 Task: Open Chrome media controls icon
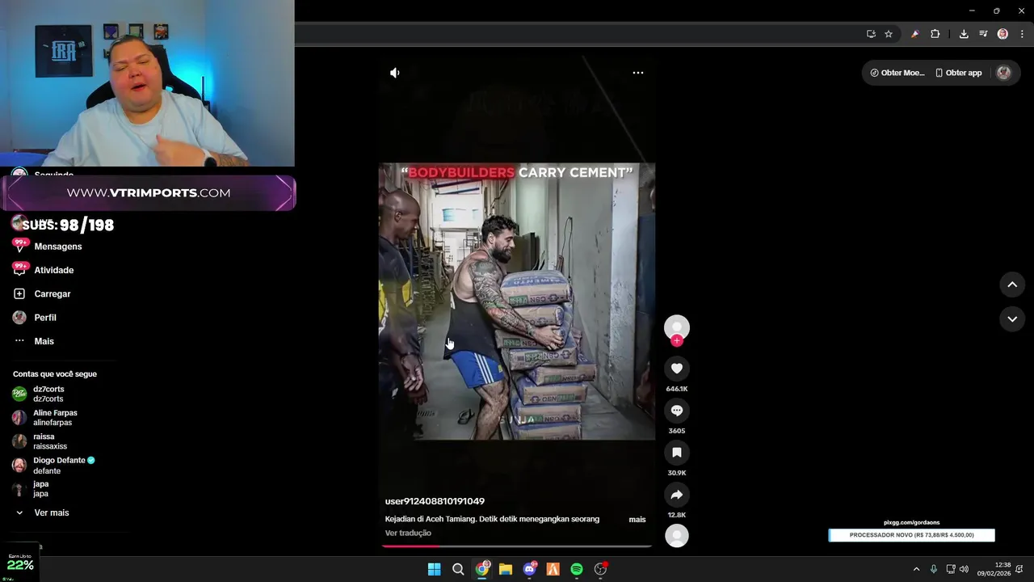[983, 34]
